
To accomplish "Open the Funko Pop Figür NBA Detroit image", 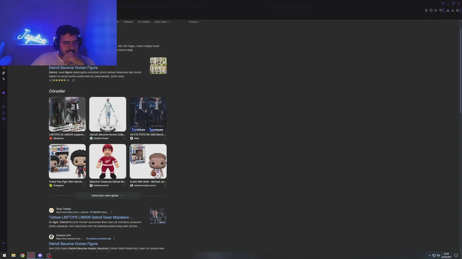I will click(67, 161).
